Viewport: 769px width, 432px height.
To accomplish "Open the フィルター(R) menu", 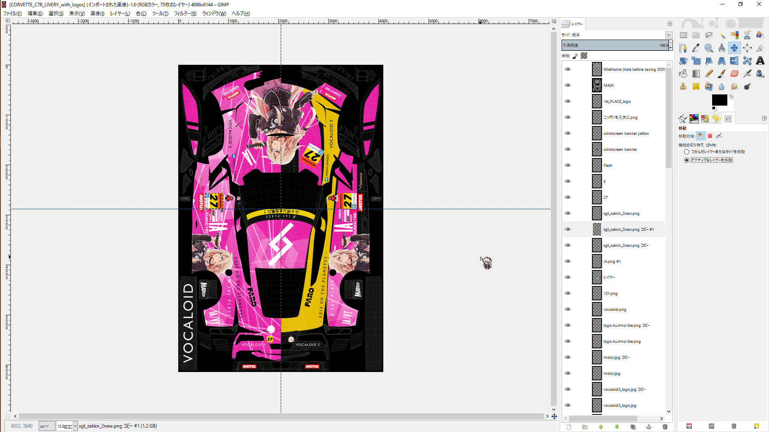I will [185, 14].
